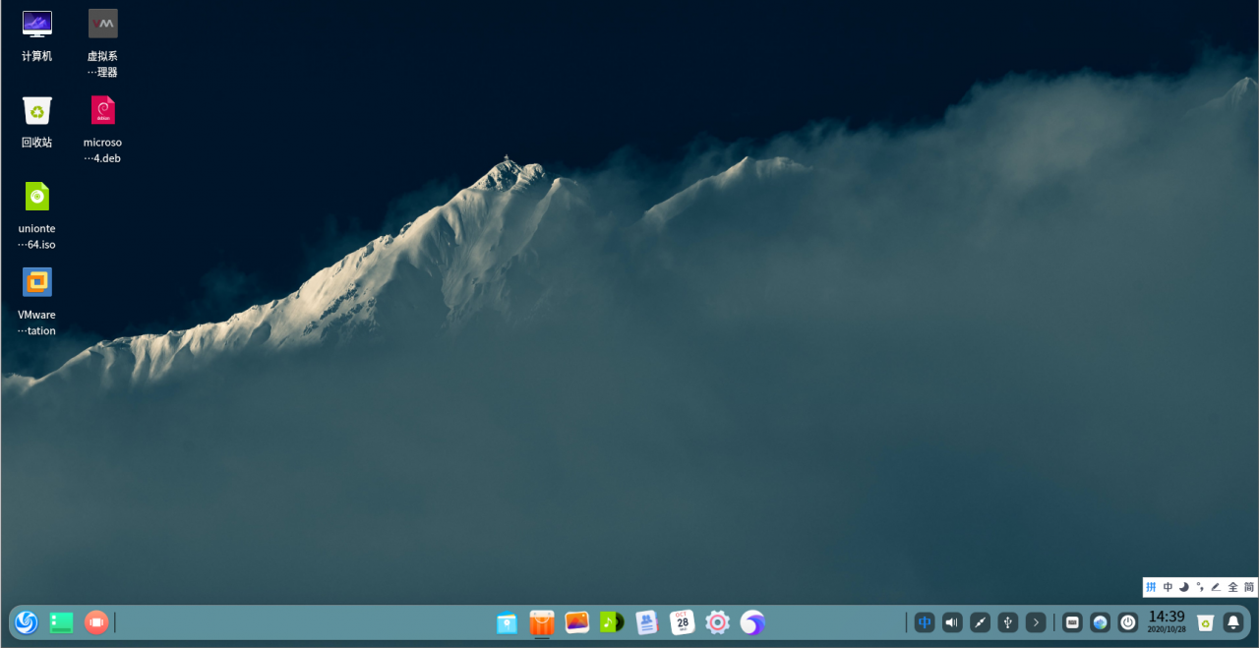Click the power button in dock
The image size is (1259, 648).
click(x=1128, y=622)
